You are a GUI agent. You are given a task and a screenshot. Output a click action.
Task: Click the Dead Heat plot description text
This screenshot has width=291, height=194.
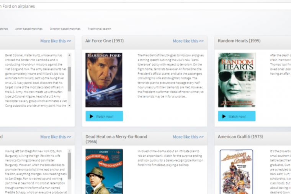pyautogui.click(x=170, y=158)
